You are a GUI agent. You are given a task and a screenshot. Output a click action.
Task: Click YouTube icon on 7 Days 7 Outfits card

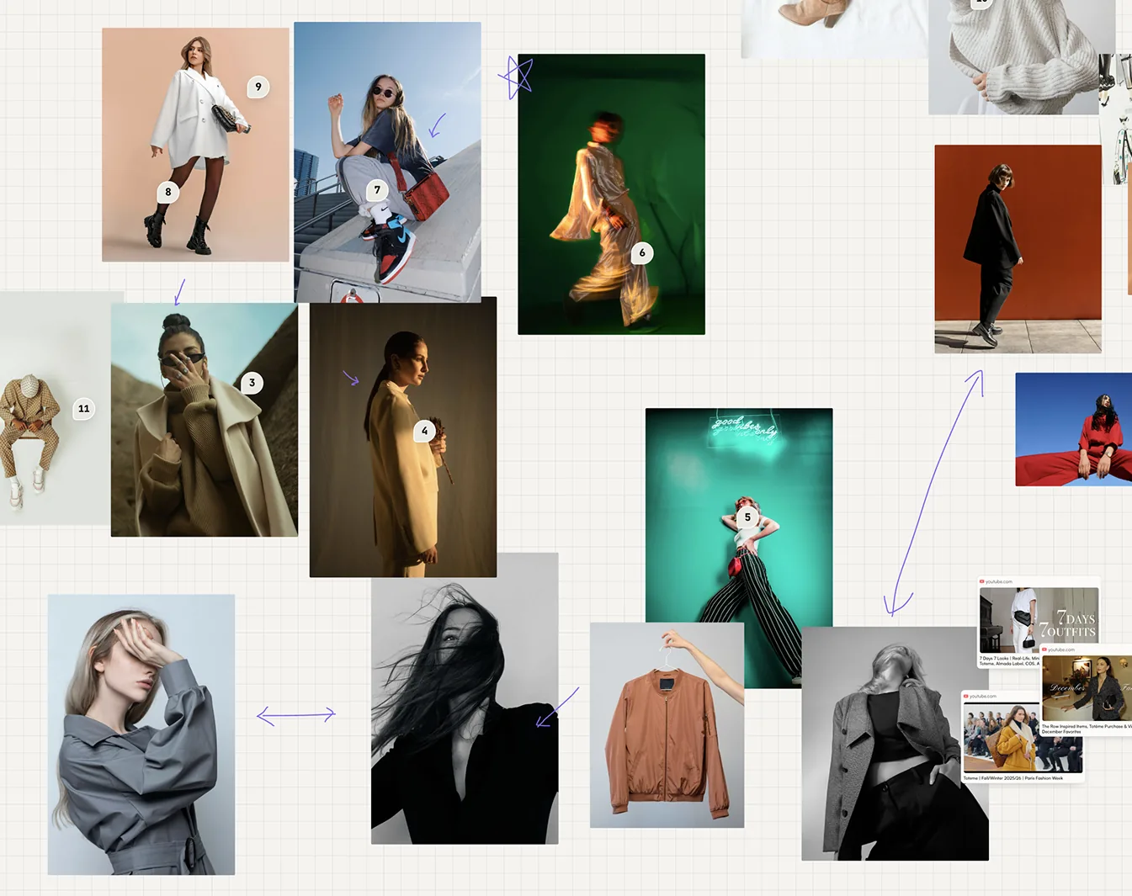click(981, 581)
